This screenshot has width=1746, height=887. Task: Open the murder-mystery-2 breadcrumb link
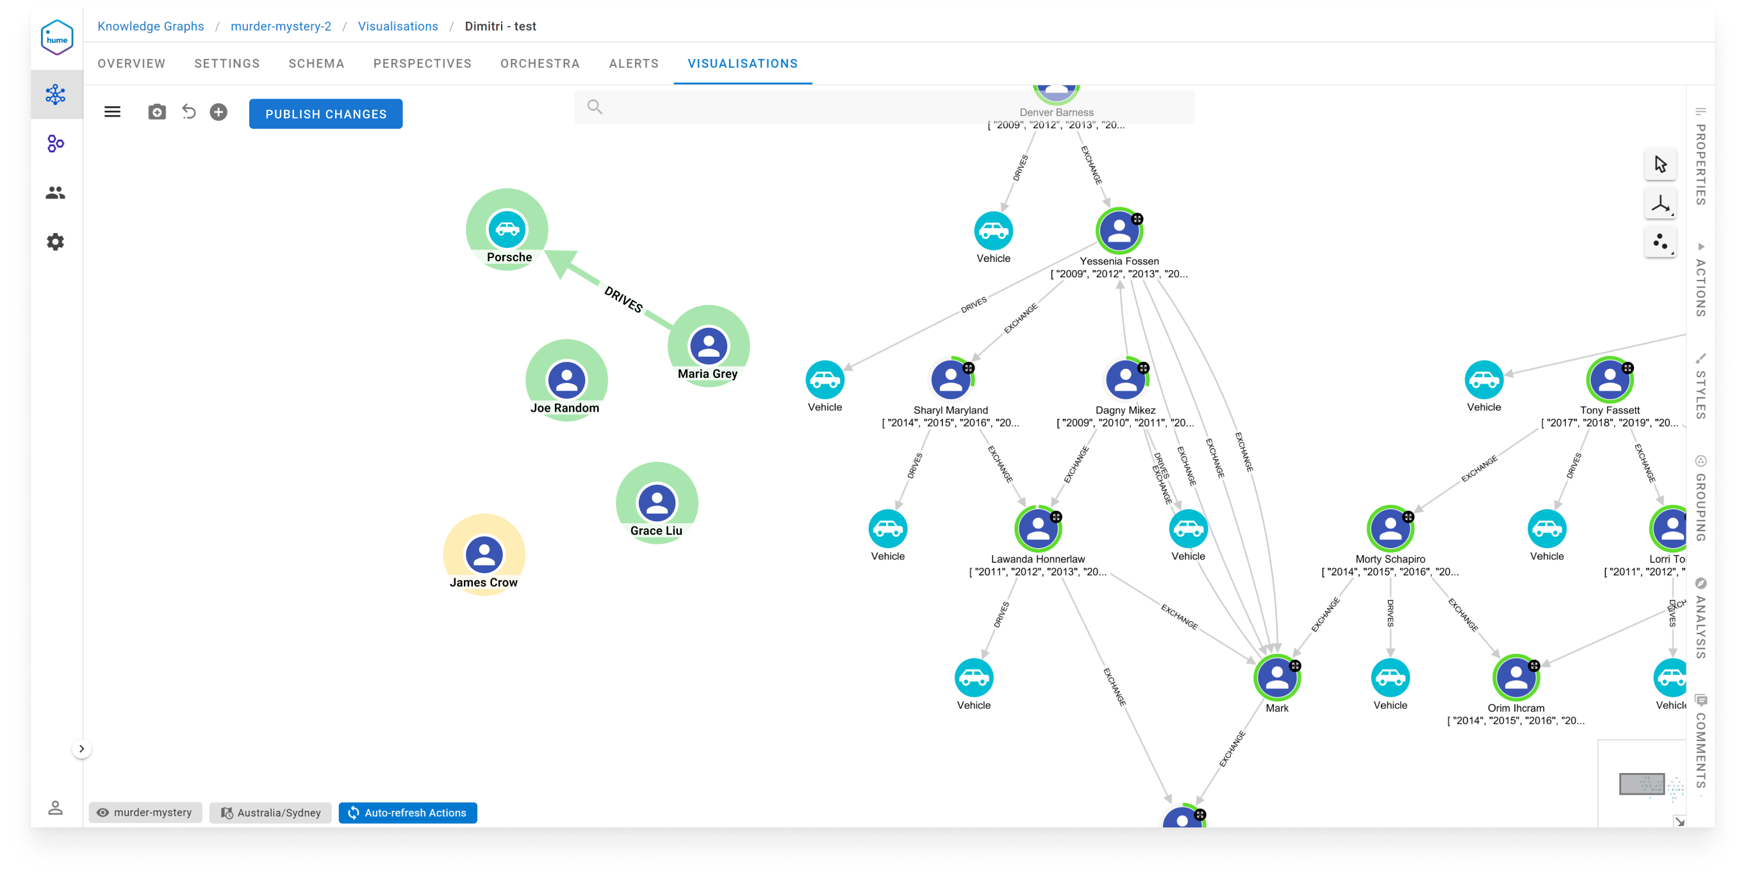pos(281,26)
